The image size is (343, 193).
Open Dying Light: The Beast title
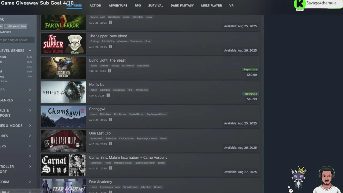[107, 60]
